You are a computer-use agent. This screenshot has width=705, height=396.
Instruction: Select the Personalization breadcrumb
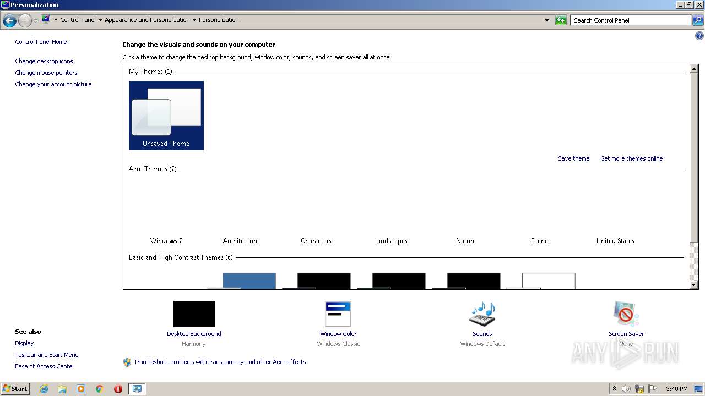pyautogui.click(x=219, y=20)
